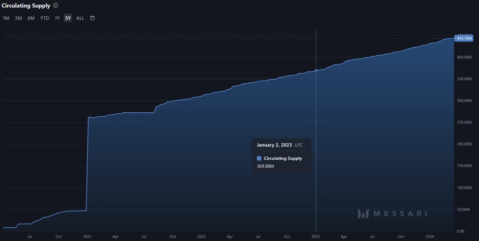Select the ALL time range
479x241 pixels.
[x=80, y=18]
